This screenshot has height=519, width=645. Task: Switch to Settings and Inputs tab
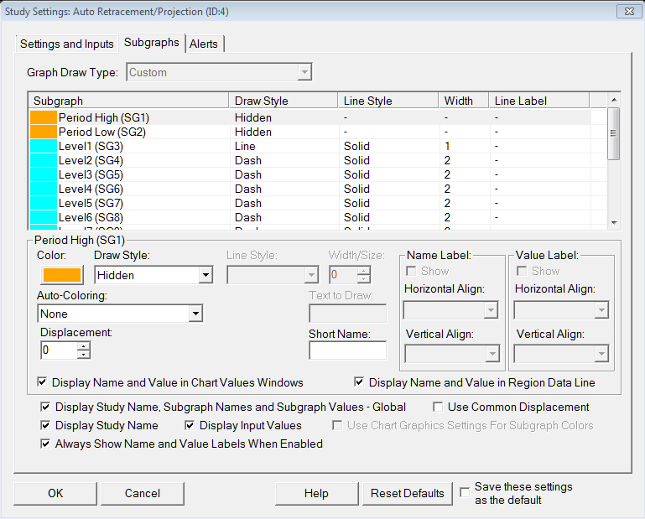pyautogui.click(x=67, y=44)
